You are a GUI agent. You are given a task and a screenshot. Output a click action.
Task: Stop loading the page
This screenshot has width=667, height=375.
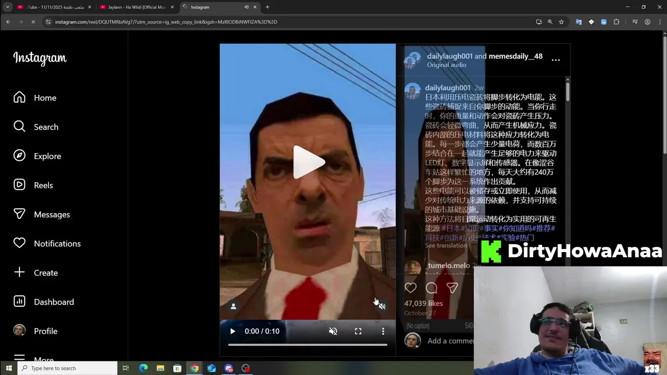(x=33, y=22)
